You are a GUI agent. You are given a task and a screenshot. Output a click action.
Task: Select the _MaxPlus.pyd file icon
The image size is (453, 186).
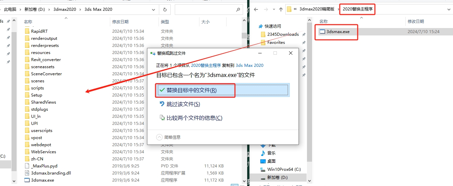pos(27,166)
